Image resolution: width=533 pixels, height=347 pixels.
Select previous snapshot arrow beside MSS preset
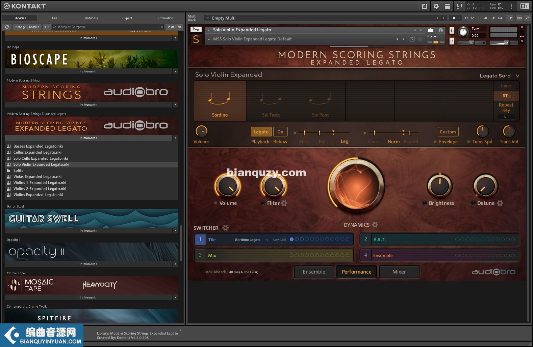[x=397, y=39]
